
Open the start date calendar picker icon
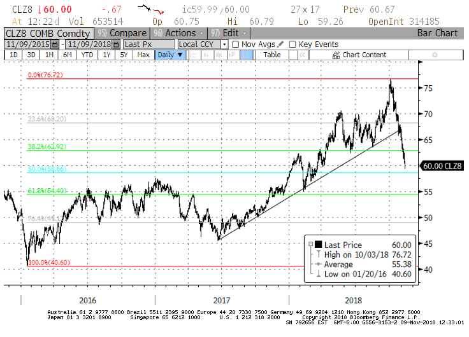(x=55, y=45)
